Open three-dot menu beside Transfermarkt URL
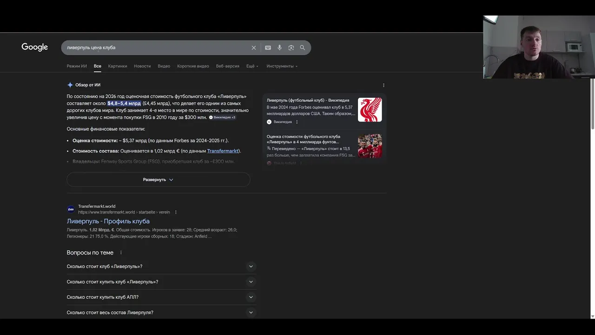 [176, 212]
